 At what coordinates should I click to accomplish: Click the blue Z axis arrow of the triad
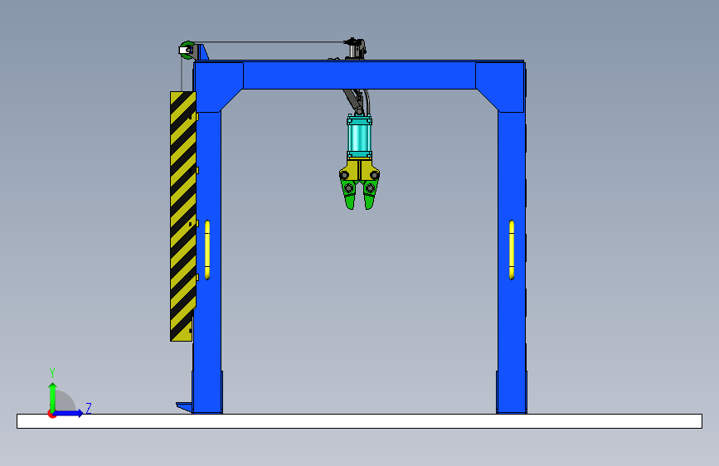(x=69, y=413)
